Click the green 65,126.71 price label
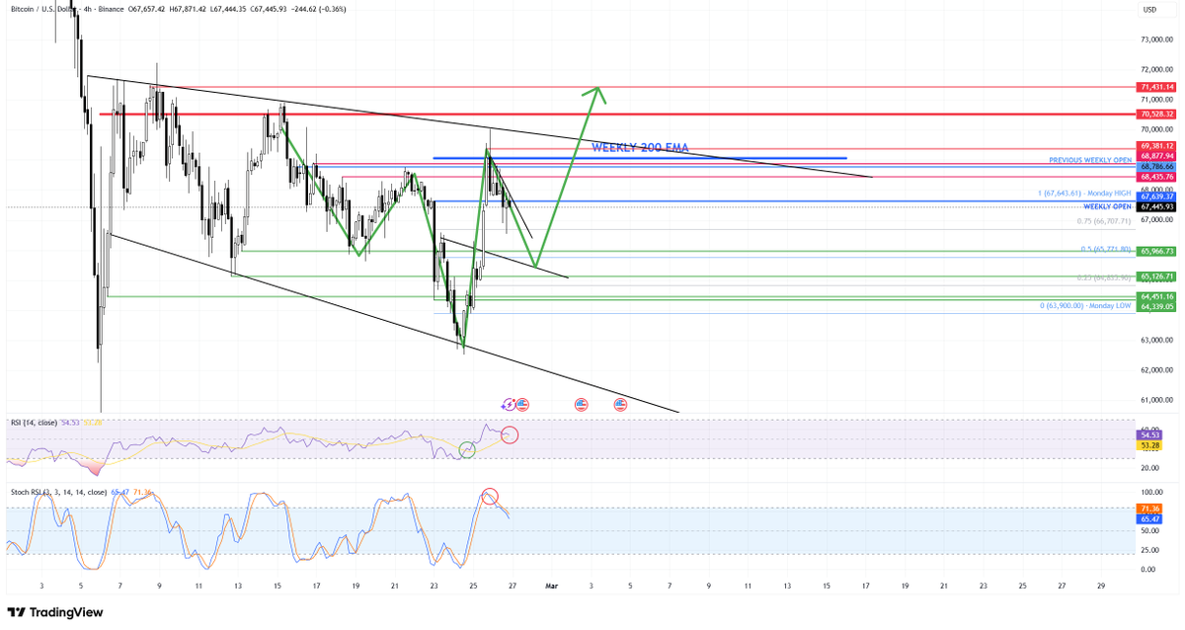The image size is (1185, 630). (1156, 276)
